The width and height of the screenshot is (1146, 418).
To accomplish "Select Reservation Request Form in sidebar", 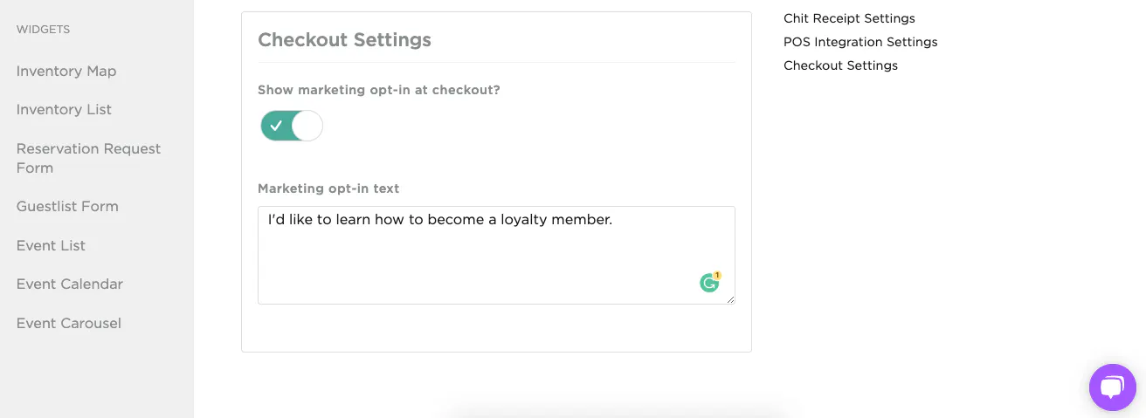I will 88,158.
